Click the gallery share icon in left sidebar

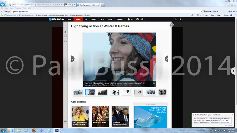66,41
